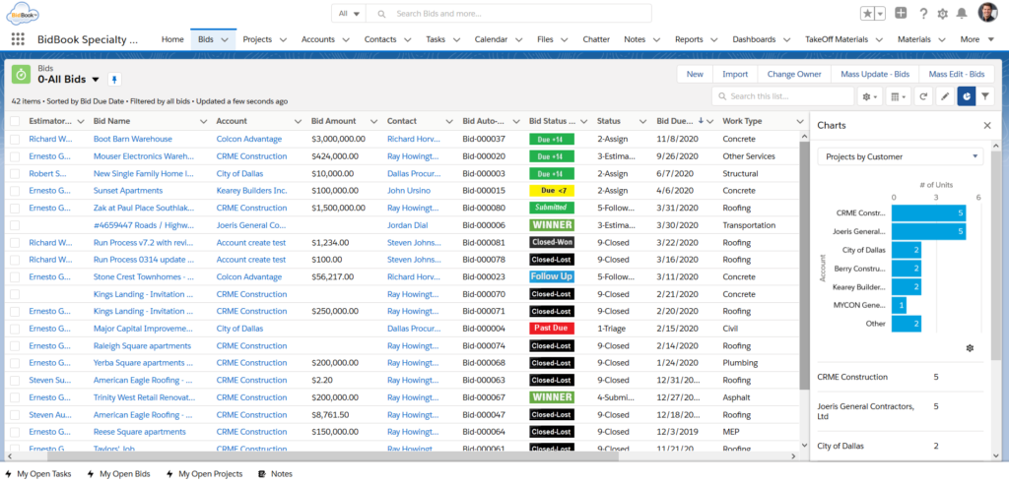The image size is (1009, 484).
Task: Open the chart settings gear below bars
Action: click(970, 347)
